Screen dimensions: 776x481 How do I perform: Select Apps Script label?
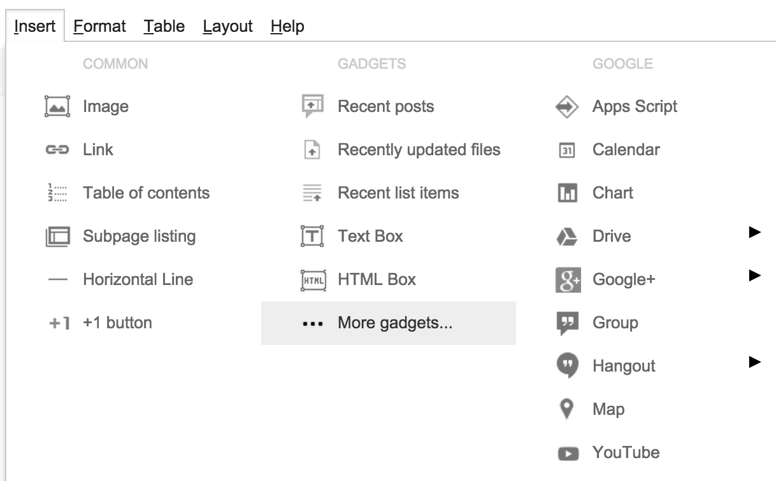pos(635,106)
